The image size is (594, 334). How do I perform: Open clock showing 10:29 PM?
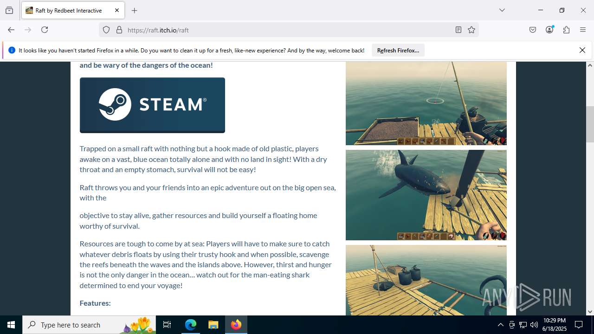(555, 325)
